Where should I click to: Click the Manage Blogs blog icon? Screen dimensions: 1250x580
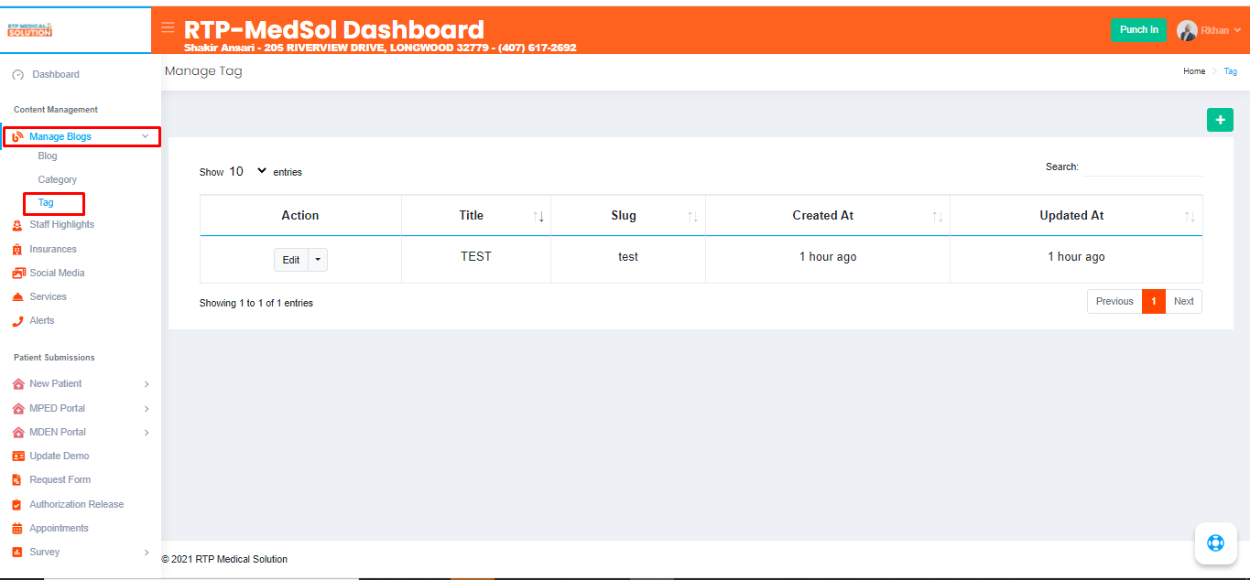[x=17, y=136]
